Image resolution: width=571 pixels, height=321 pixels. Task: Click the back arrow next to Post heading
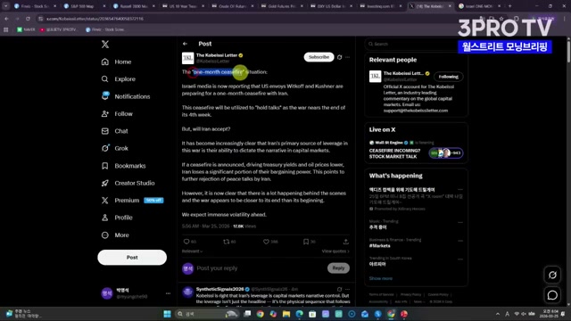185,44
